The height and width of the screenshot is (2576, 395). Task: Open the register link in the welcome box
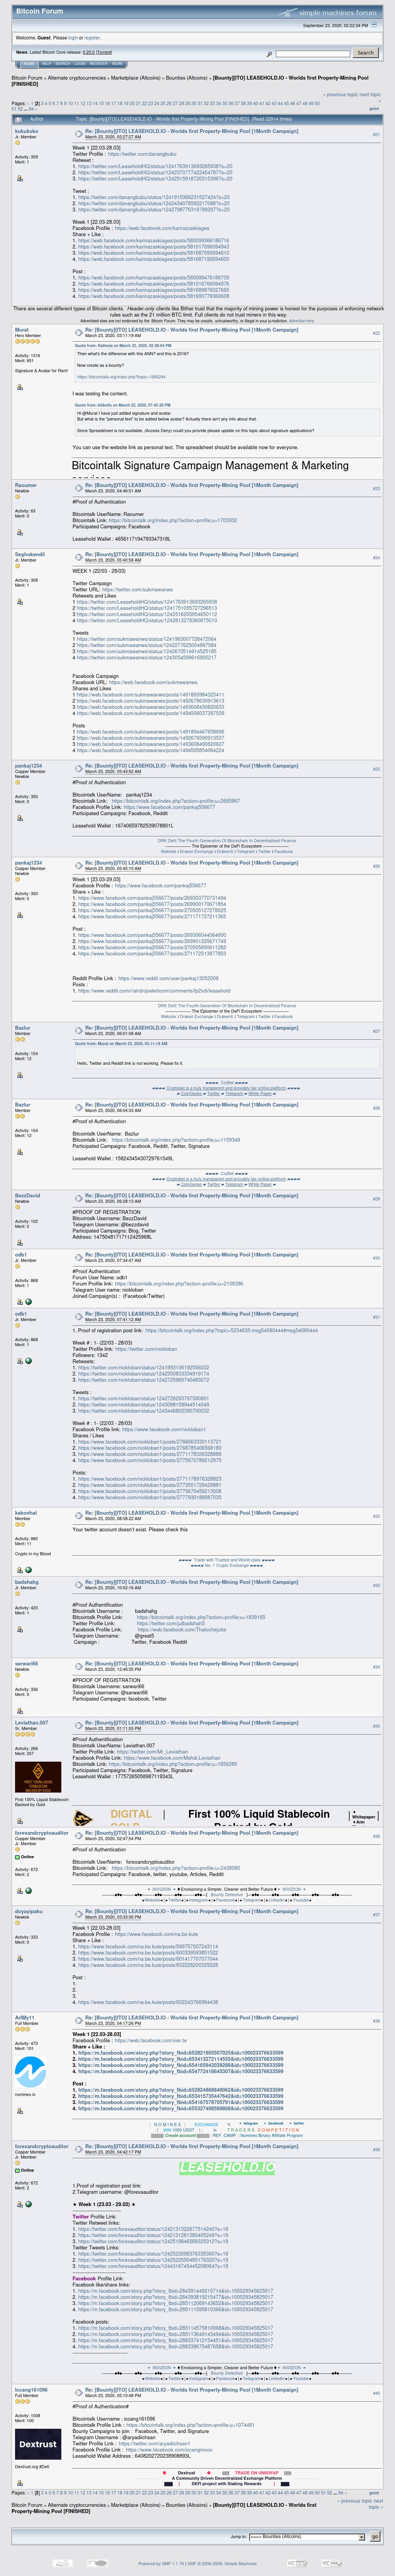(x=92, y=38)
